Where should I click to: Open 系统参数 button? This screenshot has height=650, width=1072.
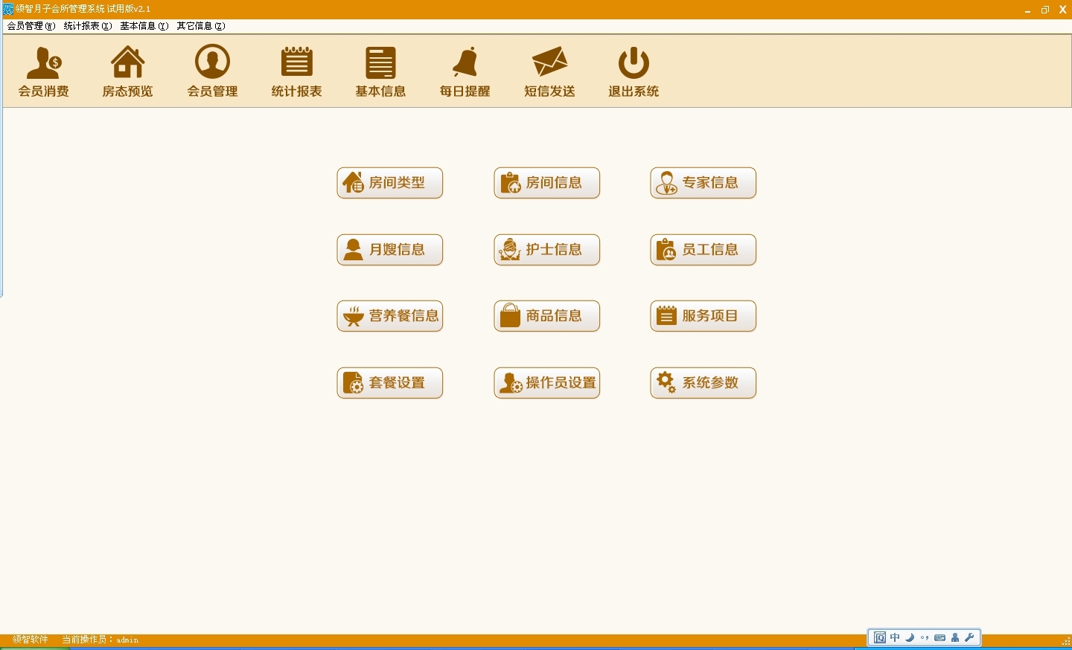(703, 383)
